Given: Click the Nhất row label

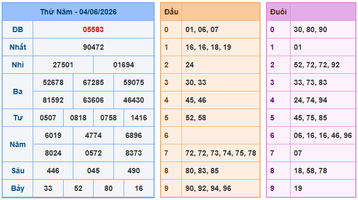Looking at the screenshot, I should pyautogui.click(x=18, y=47).
